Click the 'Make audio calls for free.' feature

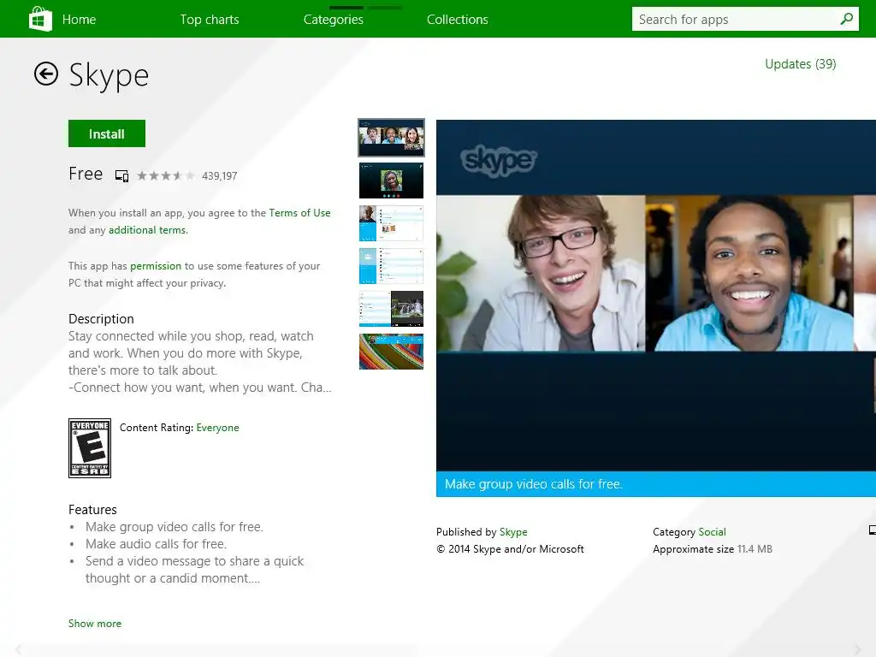pyautogui.click(x=156, y=544)
